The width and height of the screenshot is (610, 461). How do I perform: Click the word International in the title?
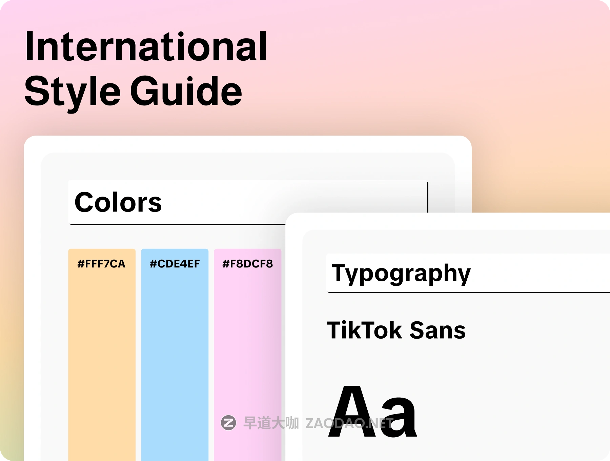146,47
